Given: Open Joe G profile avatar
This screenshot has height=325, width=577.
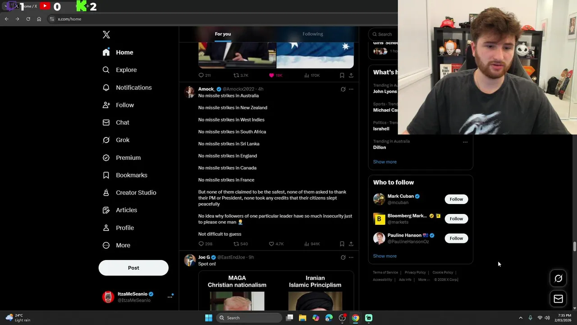Looking at the screenshot, I should tap(190, 260).
